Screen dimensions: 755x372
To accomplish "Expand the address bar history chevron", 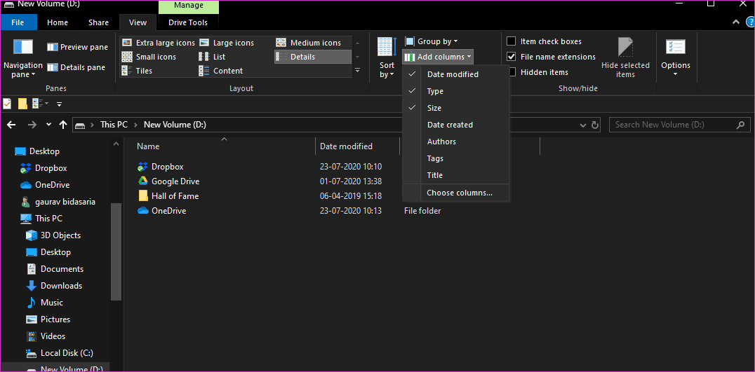I will (583, 125).
